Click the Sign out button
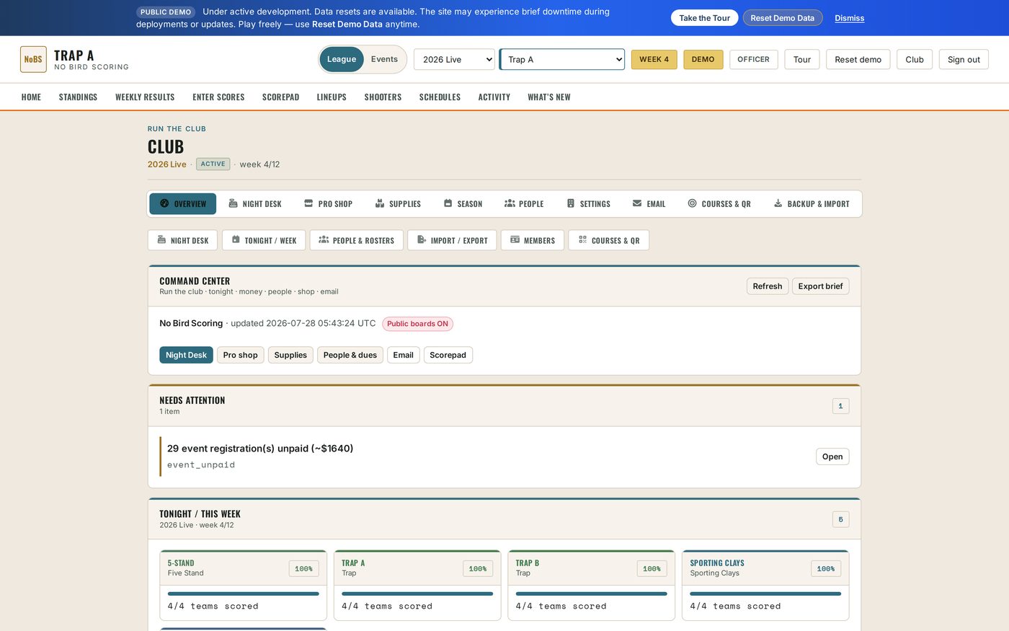Image resolution: width=1009 pixels, height=631 pixels. (964, 59)
